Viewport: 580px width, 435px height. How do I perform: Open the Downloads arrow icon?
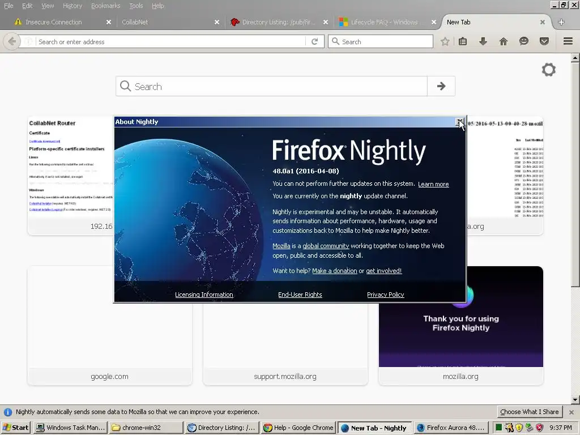[483, 41]
